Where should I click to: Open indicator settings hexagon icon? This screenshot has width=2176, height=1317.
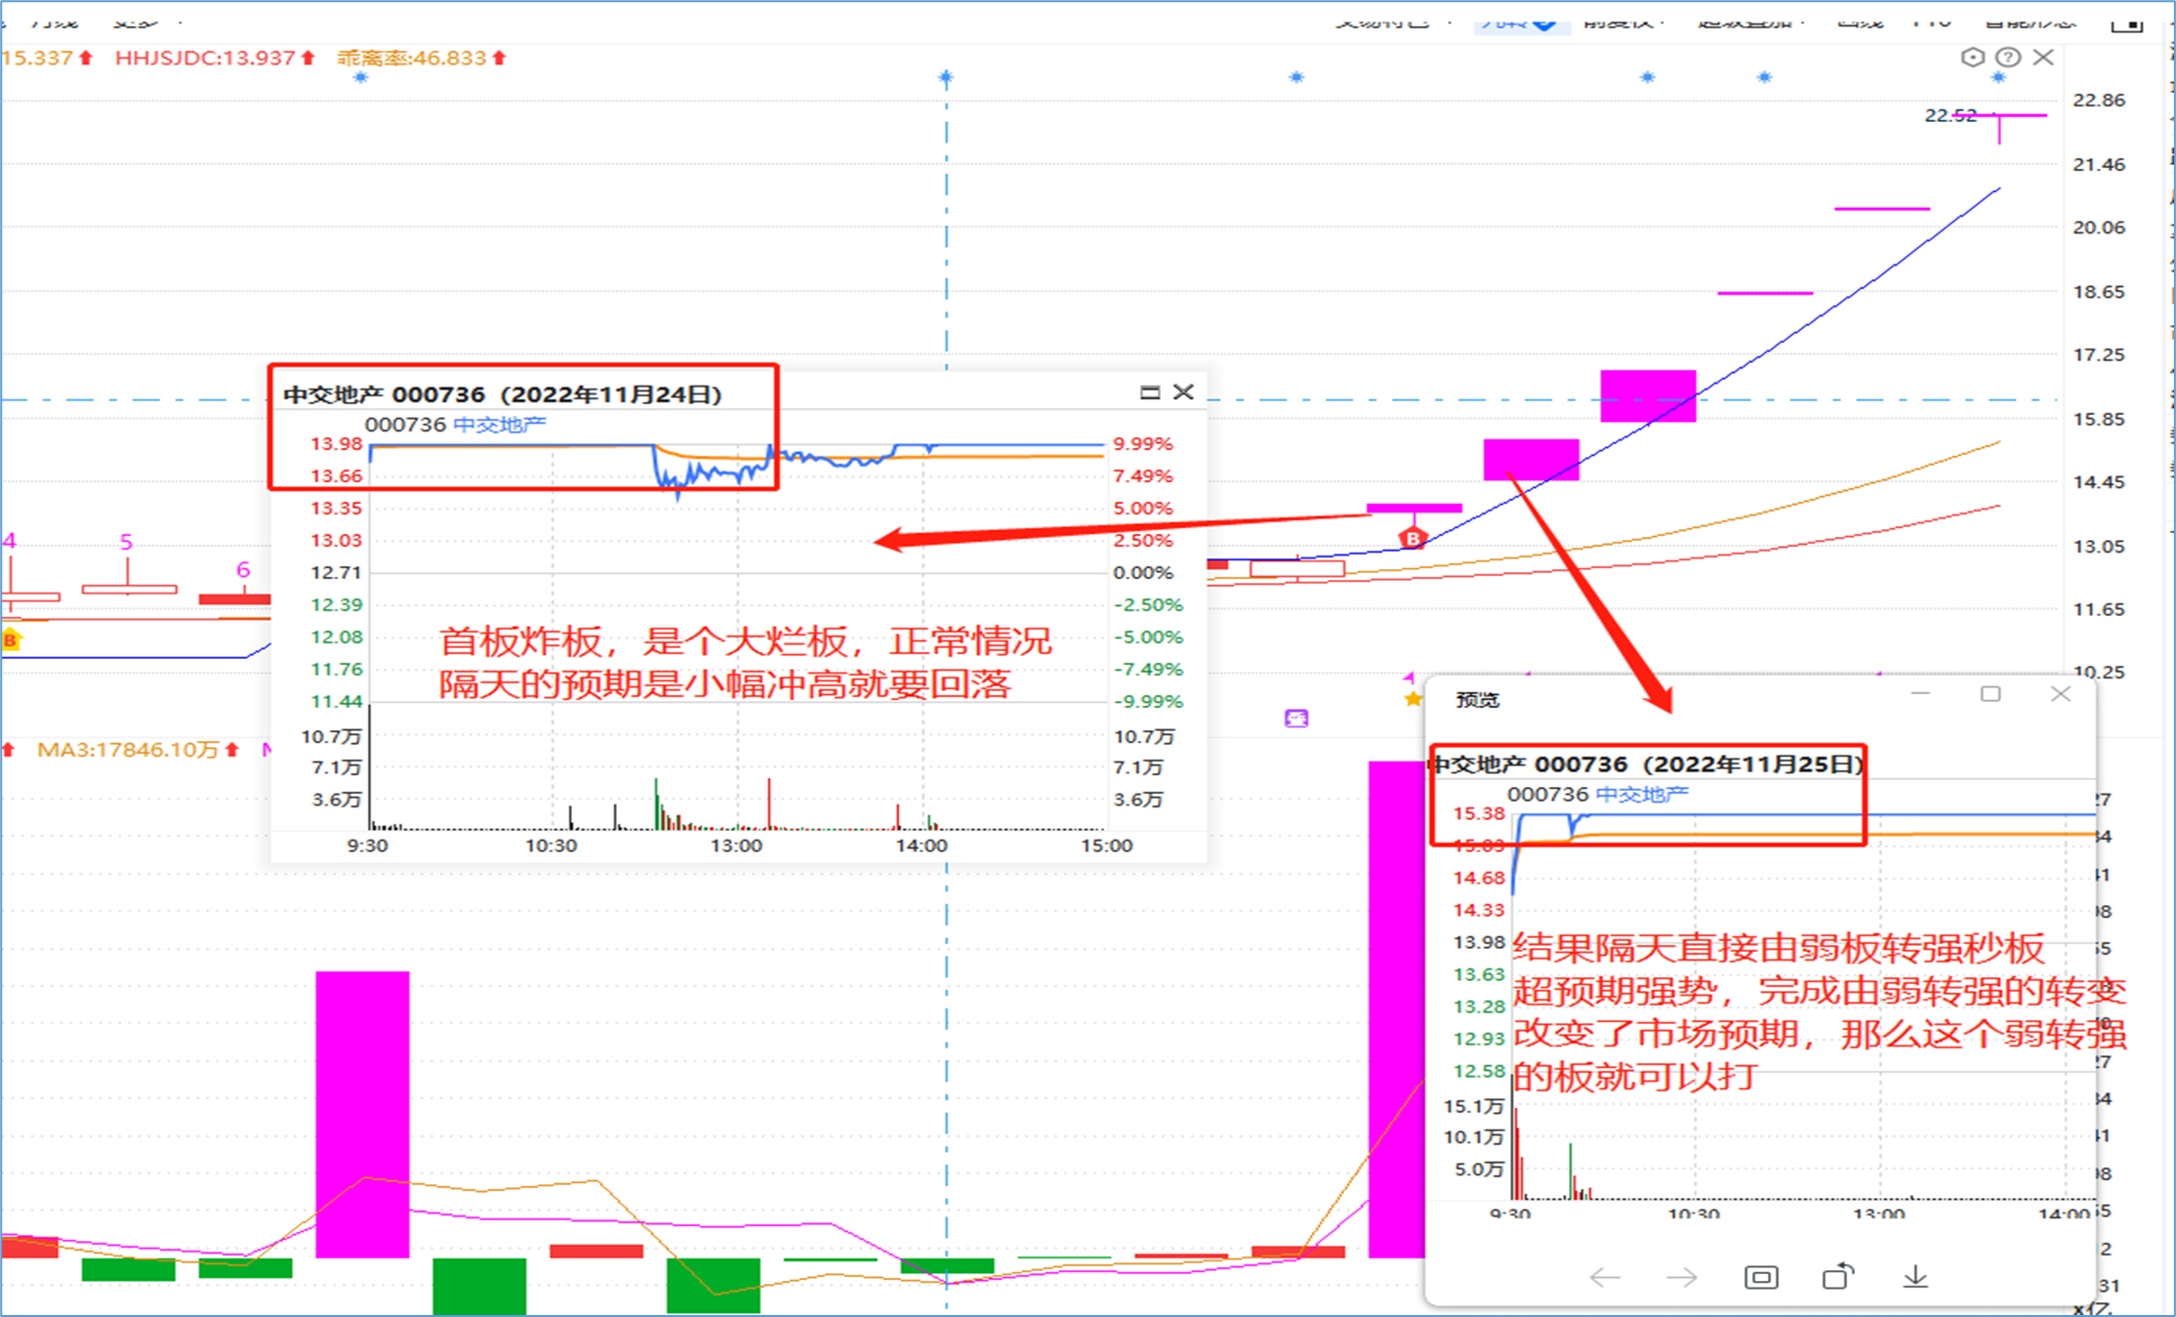point(1972,58)
